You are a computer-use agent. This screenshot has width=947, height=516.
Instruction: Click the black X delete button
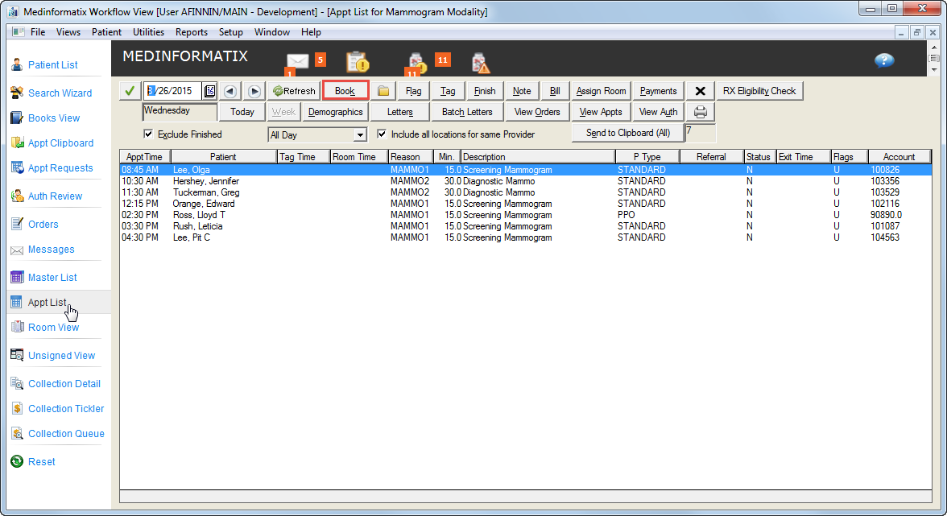[700, 91]
